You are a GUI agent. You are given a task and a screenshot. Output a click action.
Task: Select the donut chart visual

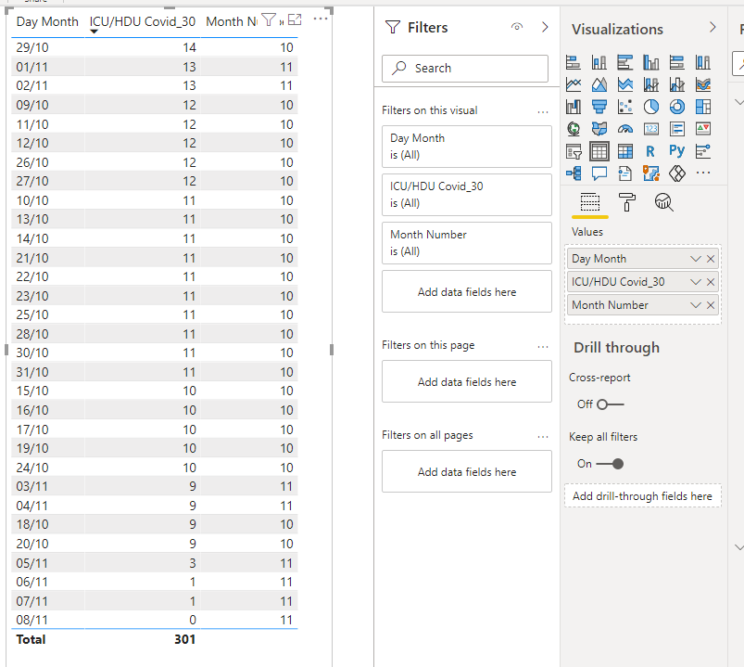(677, 107)
